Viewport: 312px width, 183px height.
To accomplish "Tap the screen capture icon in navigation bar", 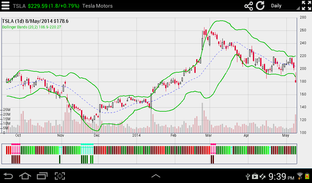I will click(59, 176).
